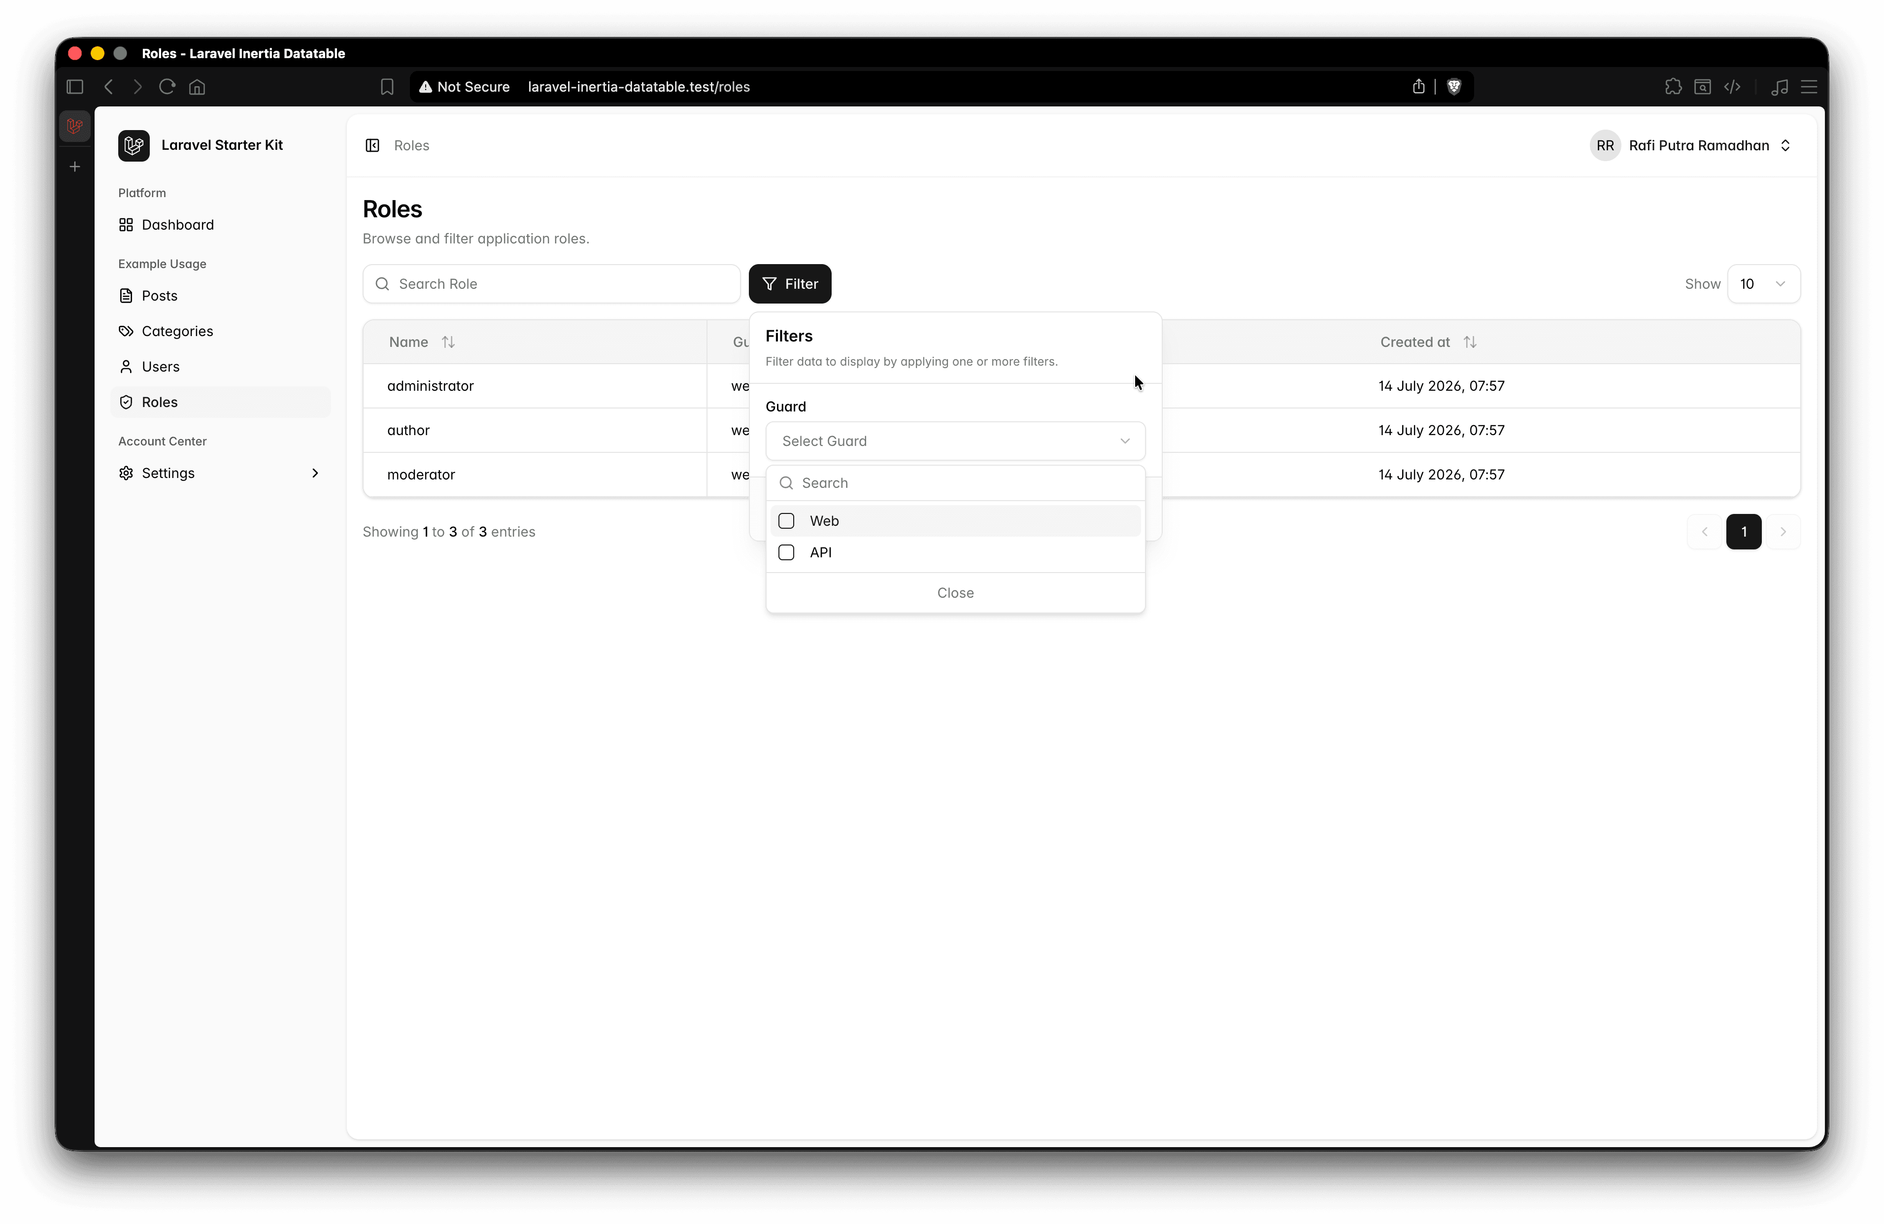This screenshot has width=1884, height=1224.
Task: Go back with the browser back arrow
Action: click(x=108, y=87)
